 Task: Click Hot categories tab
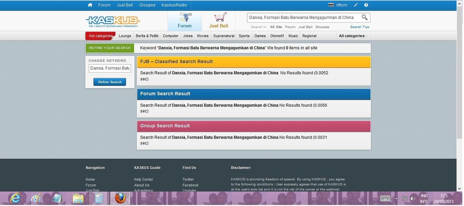[x=100, y=36]
